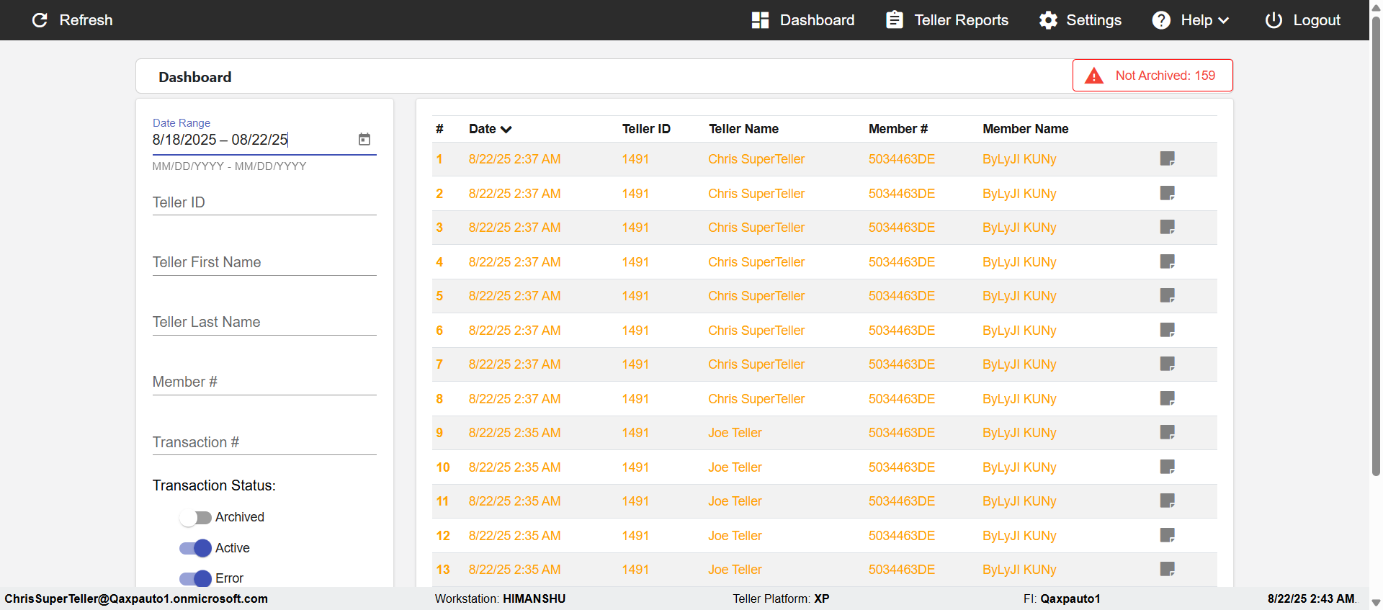Screen dimensions: 1383x610
Task: Click the Logout menu item
Action: (1303, 20)
